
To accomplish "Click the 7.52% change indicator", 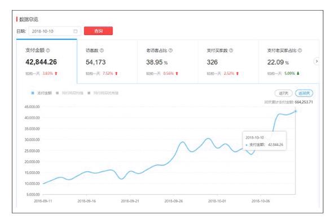I will pos(110,73).
